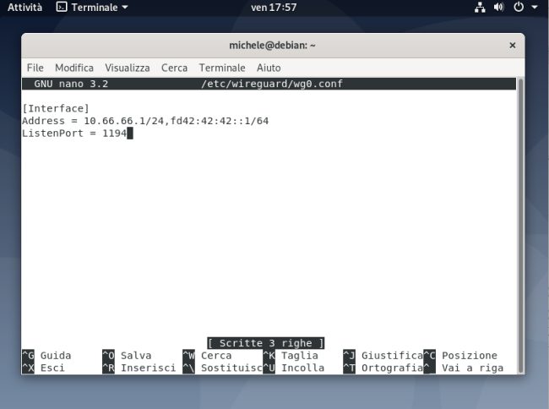Screen dimensions: 549x409
Task: Click the ^C Posizione shortcut
Action: 460,356
